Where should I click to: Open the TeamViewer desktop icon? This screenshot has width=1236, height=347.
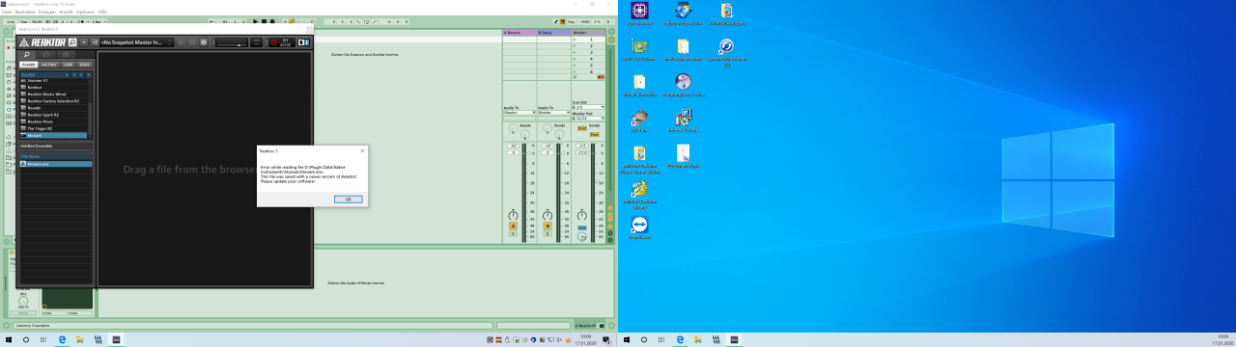(x=639, y=227)
